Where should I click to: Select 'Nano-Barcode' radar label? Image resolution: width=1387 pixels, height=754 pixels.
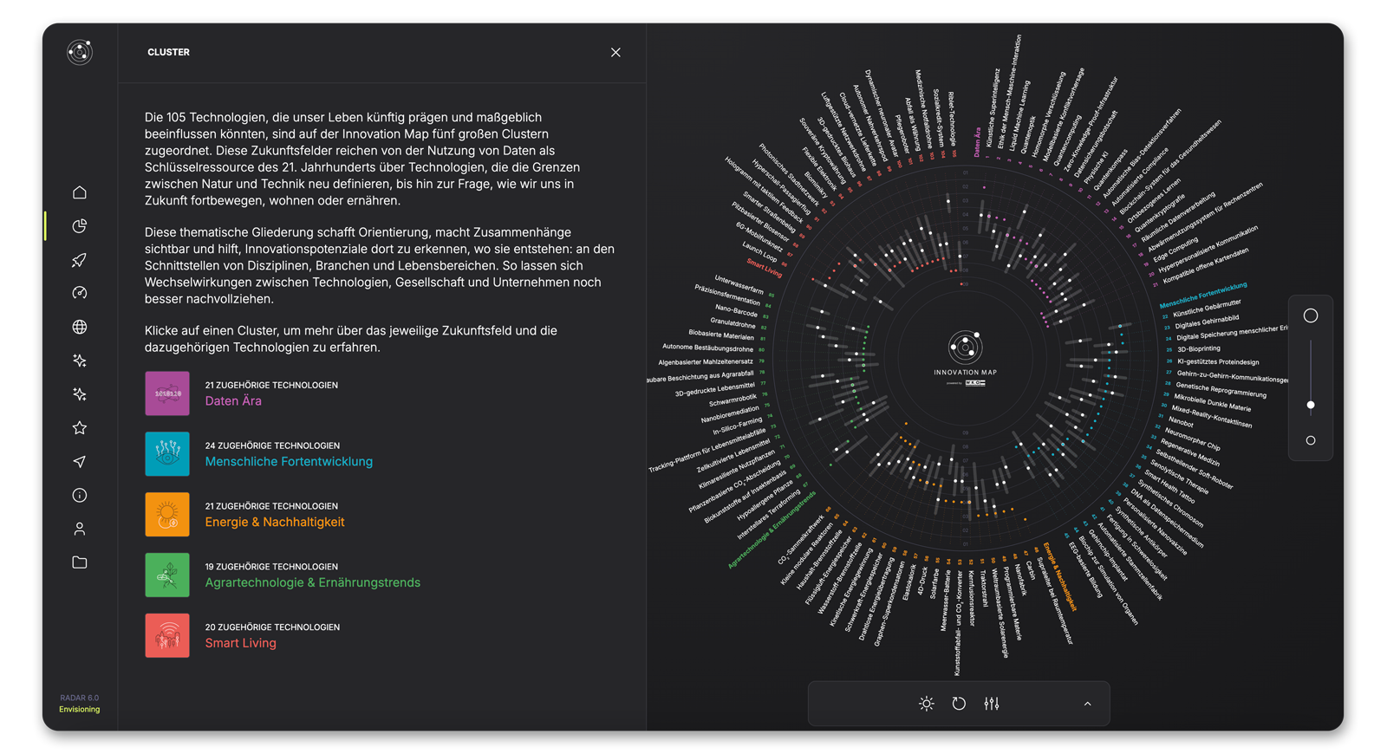point(737,310)
